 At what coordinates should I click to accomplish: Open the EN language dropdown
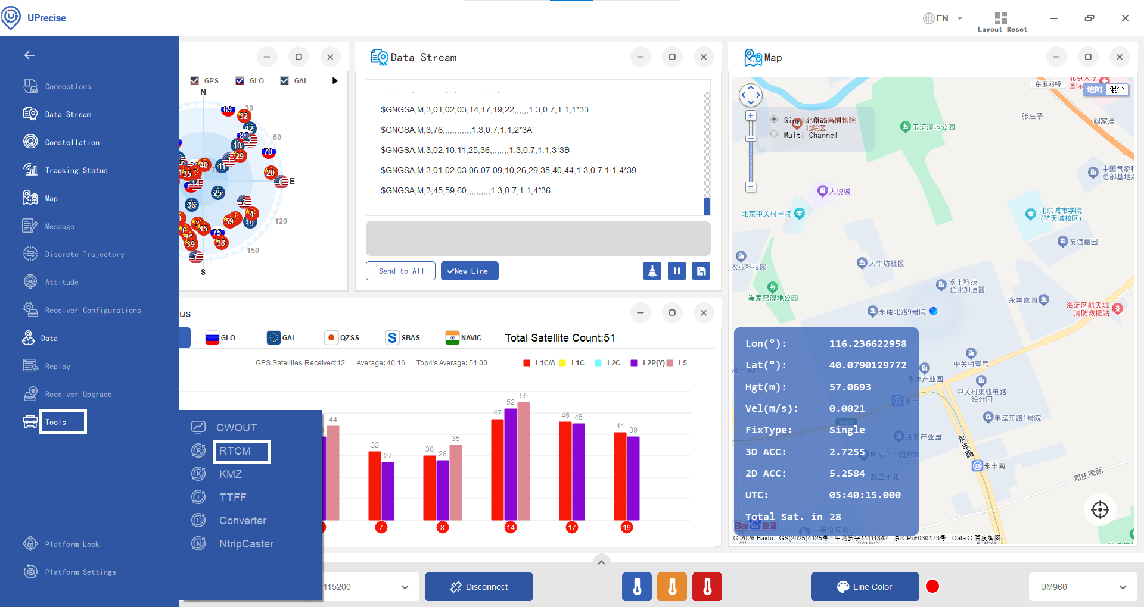[943, 18]
